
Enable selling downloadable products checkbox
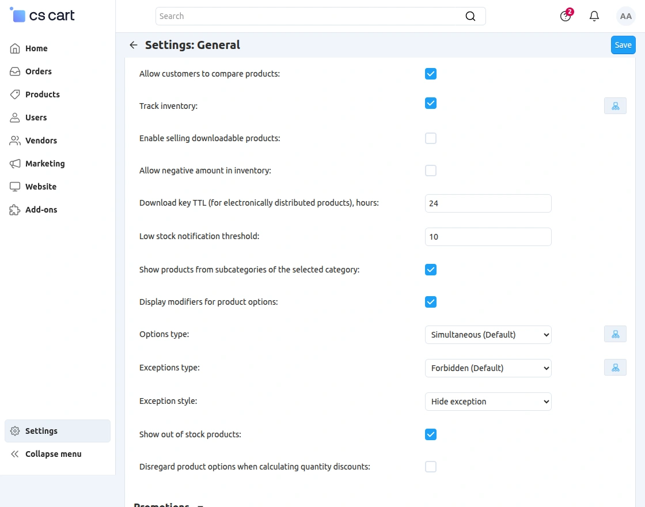coord(431,138)
